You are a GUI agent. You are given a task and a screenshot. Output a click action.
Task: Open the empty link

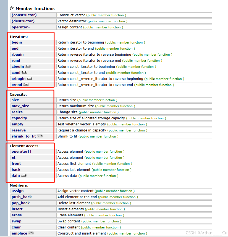(17, 124)
